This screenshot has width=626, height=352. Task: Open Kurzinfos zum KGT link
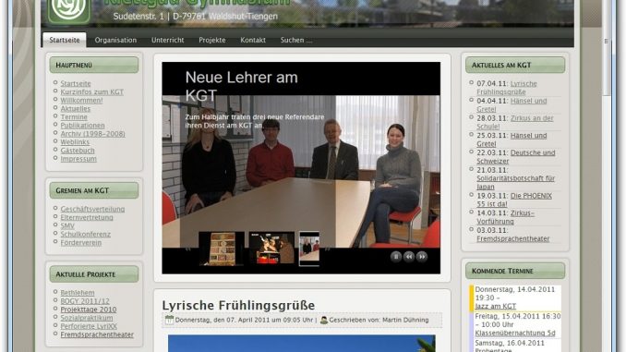[x=91, y=91]
